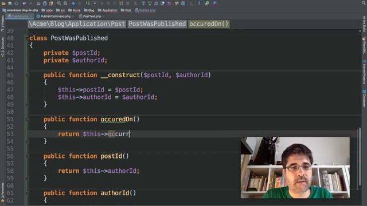
Task: Click the Undo arrow in the toolbar
Action: (24, 3)
